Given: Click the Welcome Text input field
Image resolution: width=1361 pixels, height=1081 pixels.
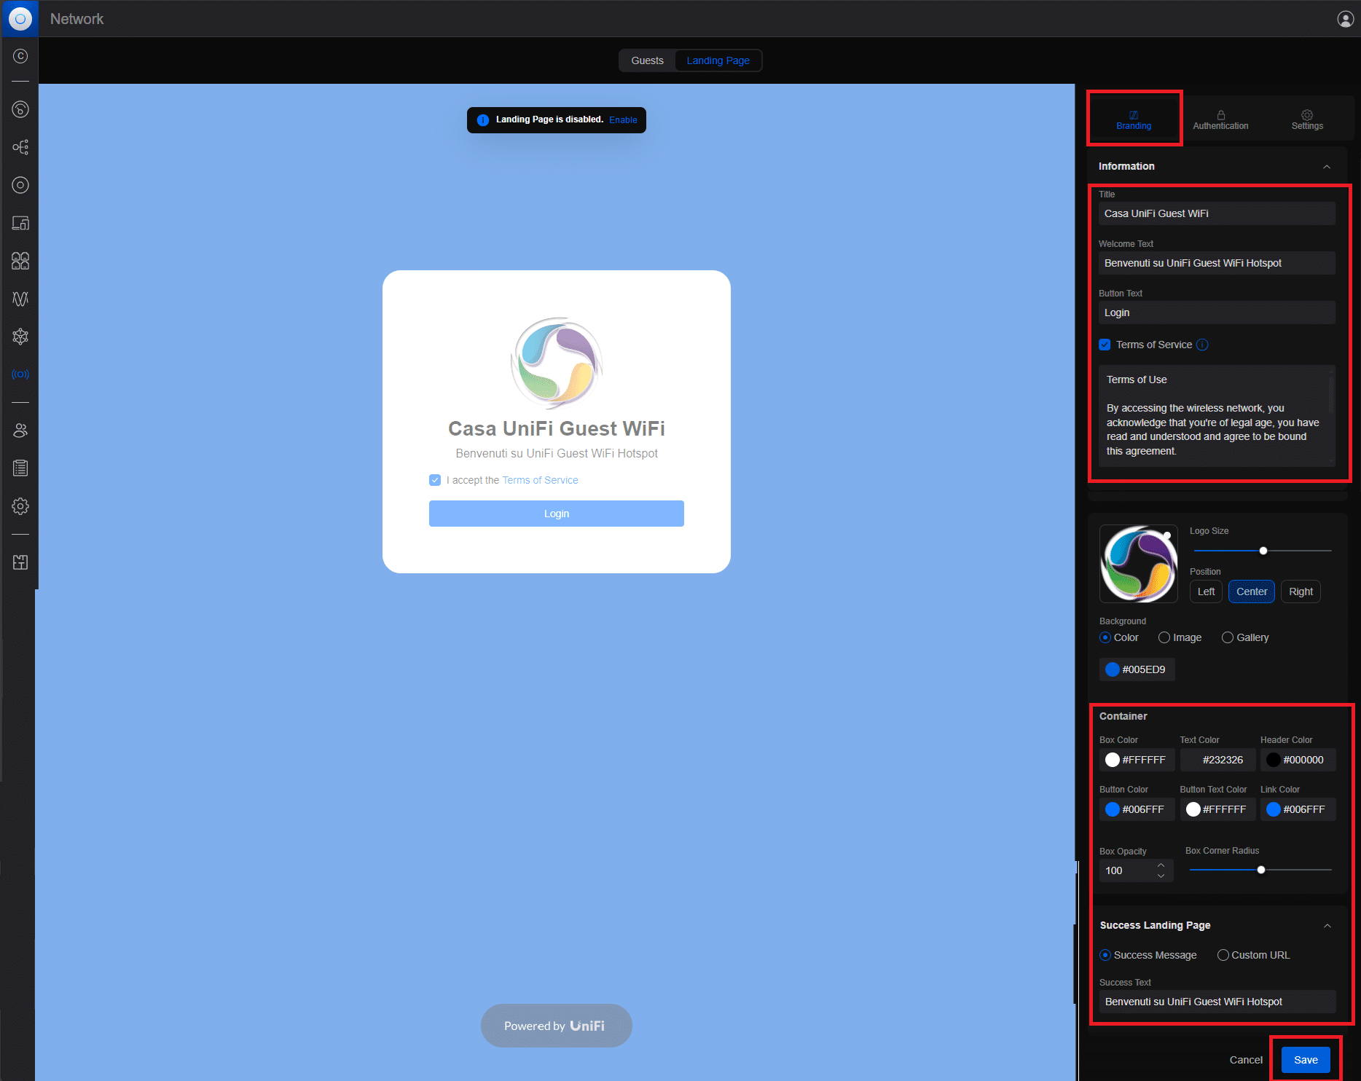Looking at the screenshot, I should [1217, 263].
